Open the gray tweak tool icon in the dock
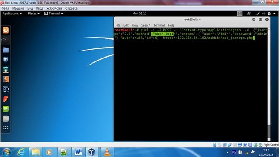 tap(6, 119)
